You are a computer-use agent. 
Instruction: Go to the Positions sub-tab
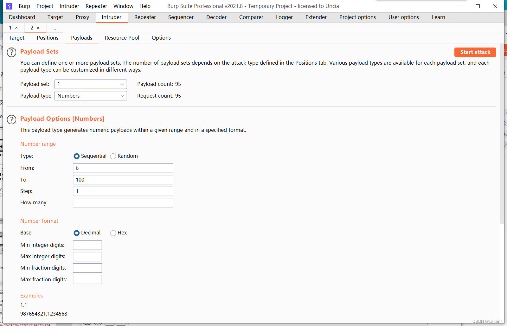tap(48, 38)
